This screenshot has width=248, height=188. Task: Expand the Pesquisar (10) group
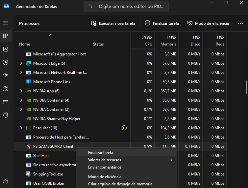21,128
